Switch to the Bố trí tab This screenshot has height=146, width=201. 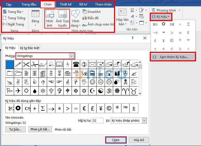pyautogui.click(x=83, y=4)
